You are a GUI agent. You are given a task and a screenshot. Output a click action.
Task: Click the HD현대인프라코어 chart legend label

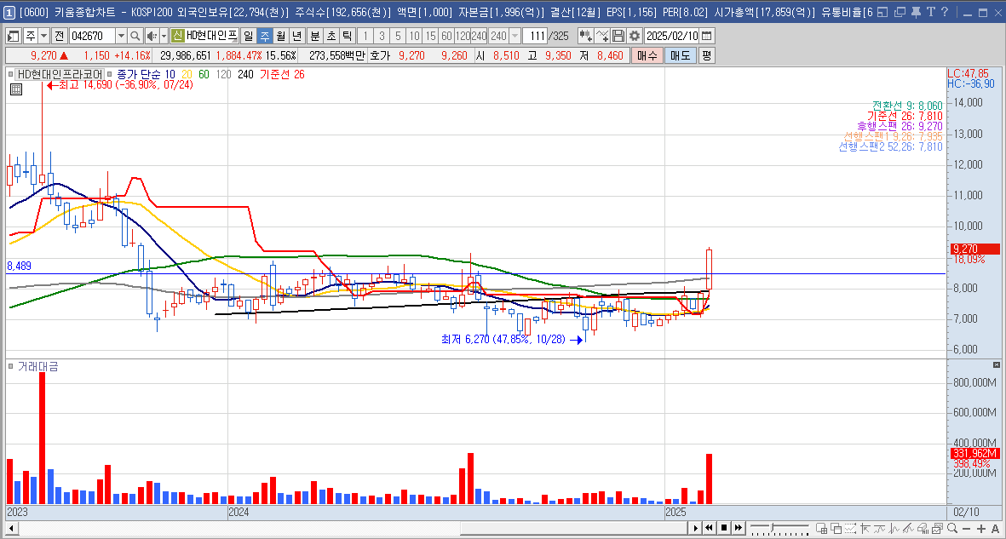point(60,74)
